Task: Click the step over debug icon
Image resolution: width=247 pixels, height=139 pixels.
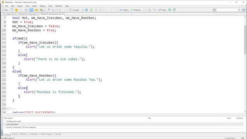Action: point(111,10)
